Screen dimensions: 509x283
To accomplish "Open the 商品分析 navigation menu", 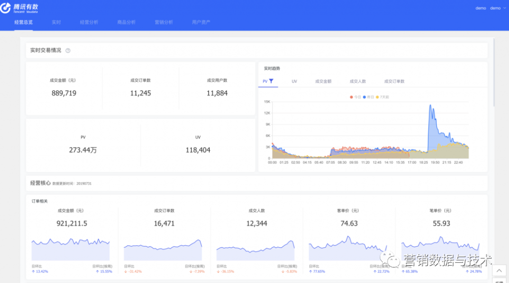I will pos(126,22).
